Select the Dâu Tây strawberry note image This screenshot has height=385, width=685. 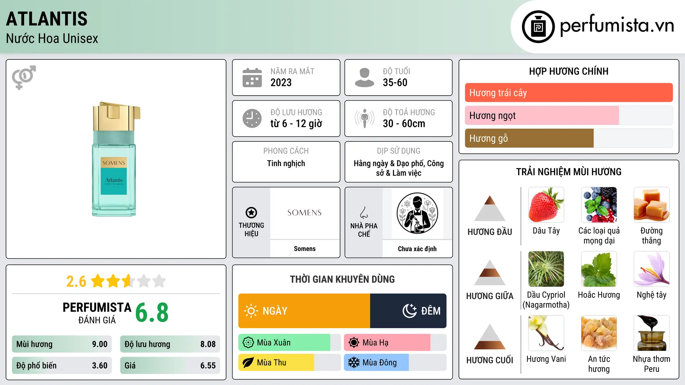[x=546, y=205]
